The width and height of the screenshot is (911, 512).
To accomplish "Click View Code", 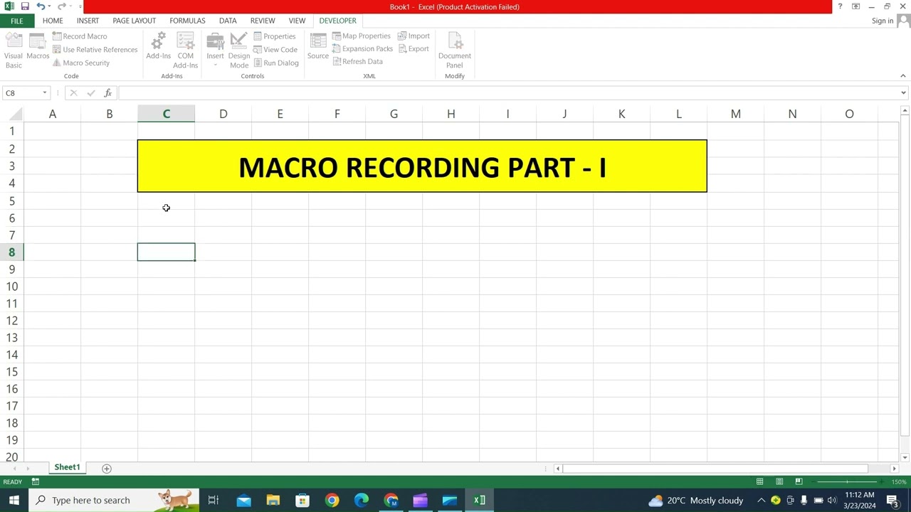I will point(275,50).
